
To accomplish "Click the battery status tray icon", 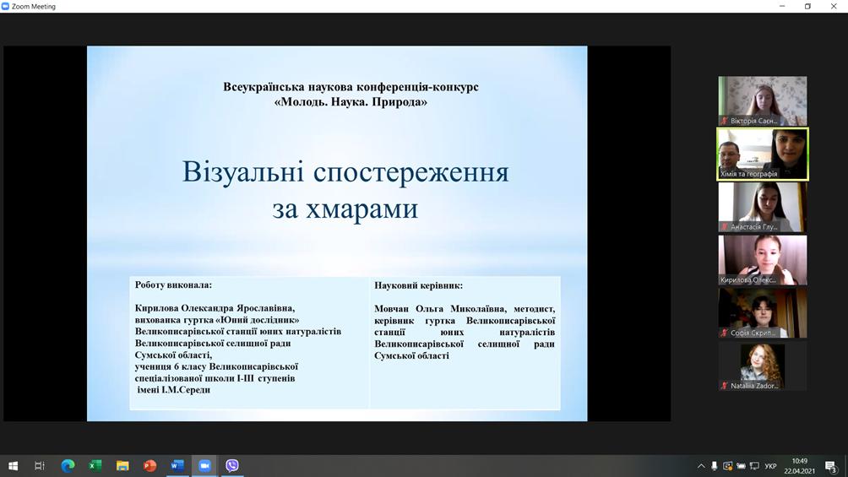I will [741, 466].
